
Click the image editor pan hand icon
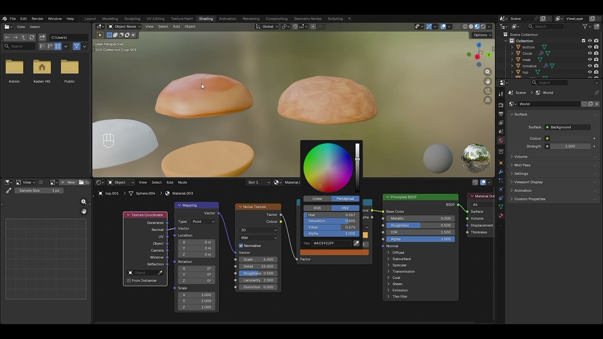tap(84, 211)
